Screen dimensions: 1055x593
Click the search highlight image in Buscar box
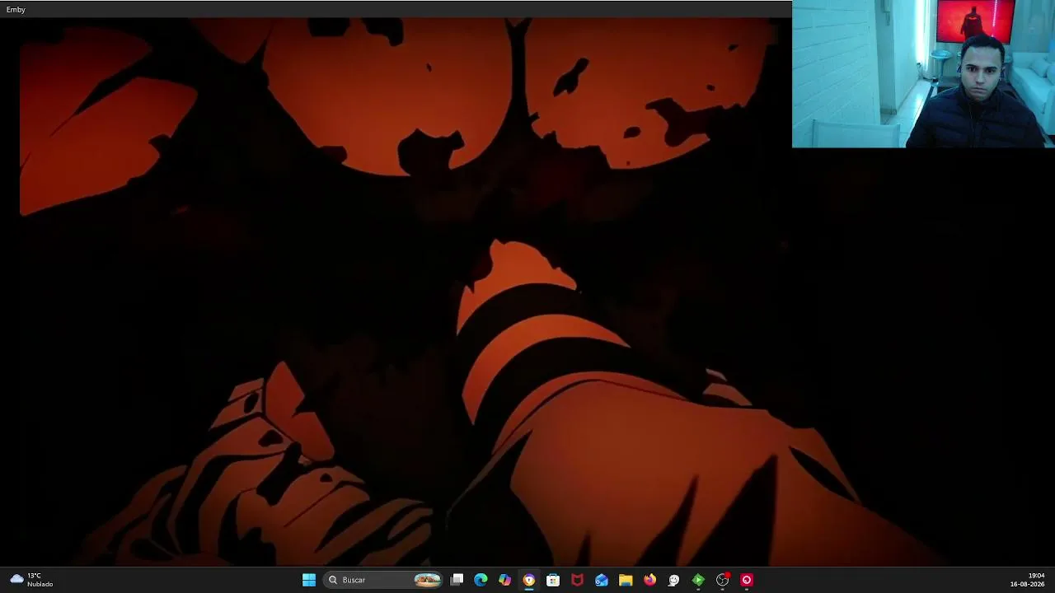[427, 580]
